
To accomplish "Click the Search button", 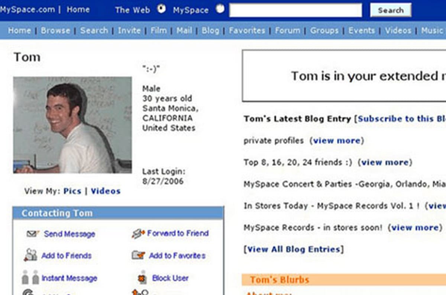I will tap(391, 10).
